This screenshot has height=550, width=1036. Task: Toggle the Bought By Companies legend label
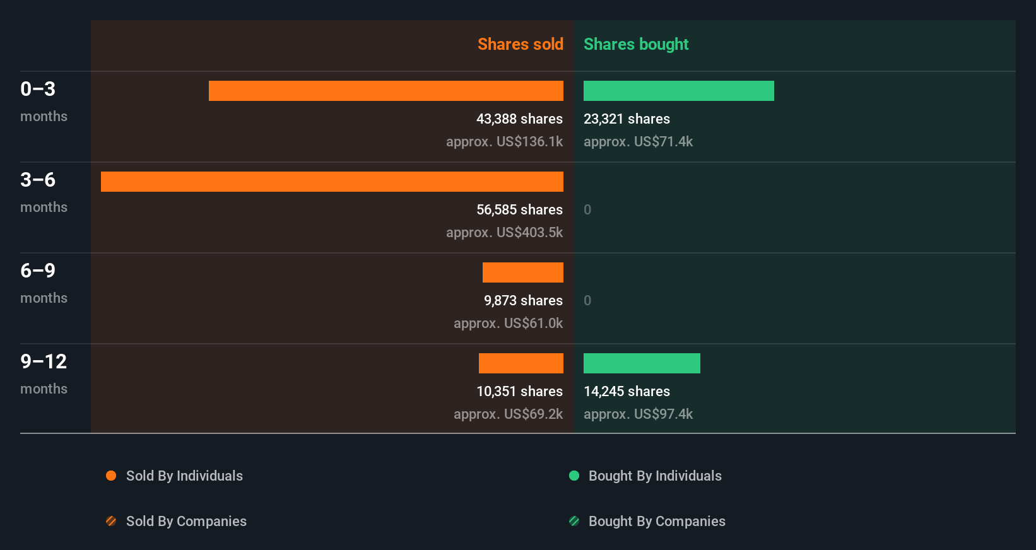(657, 522)
